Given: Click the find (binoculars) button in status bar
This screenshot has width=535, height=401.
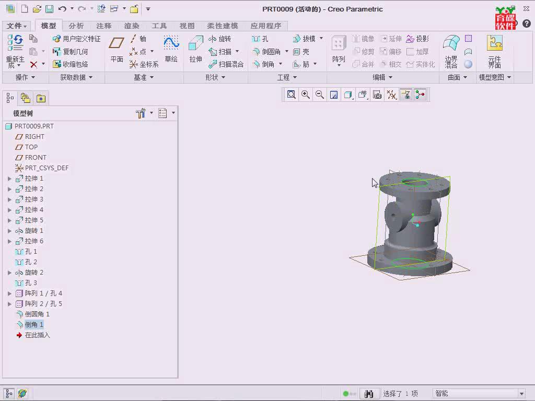Looking at the screenshot, I should [x=368, y=394].
